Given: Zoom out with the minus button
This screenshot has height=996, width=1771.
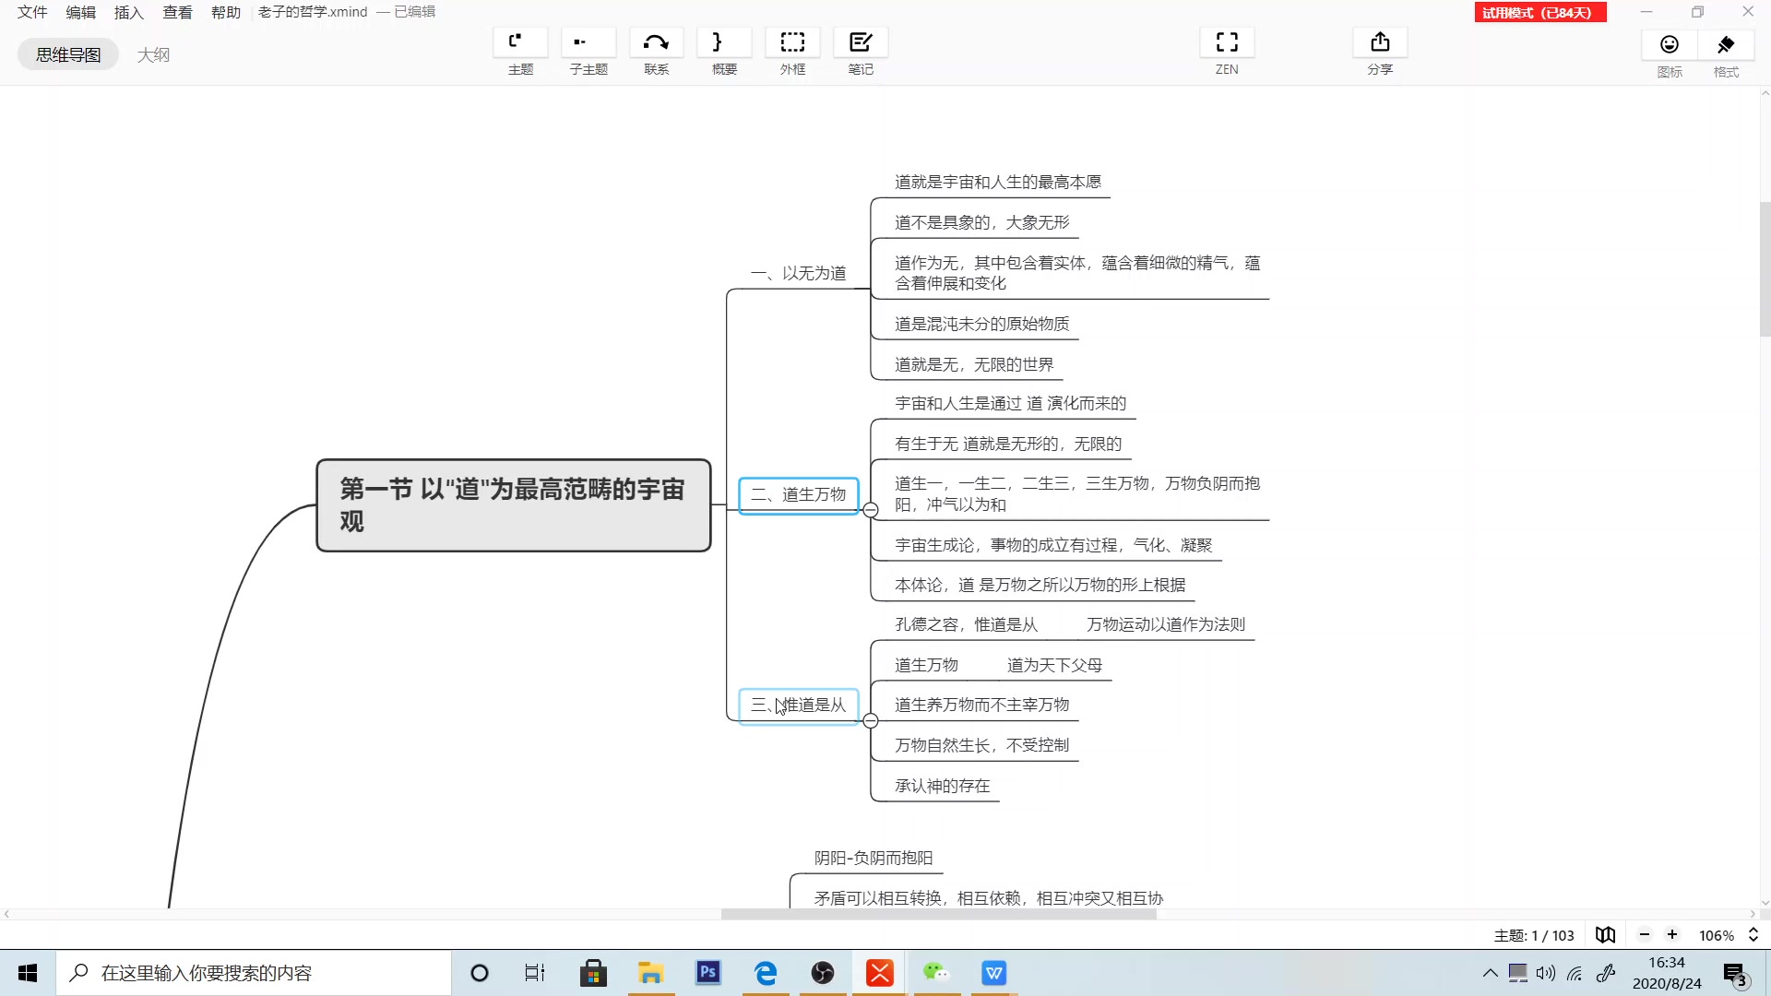Looking at the screenshot, I should click(1644, 935).
